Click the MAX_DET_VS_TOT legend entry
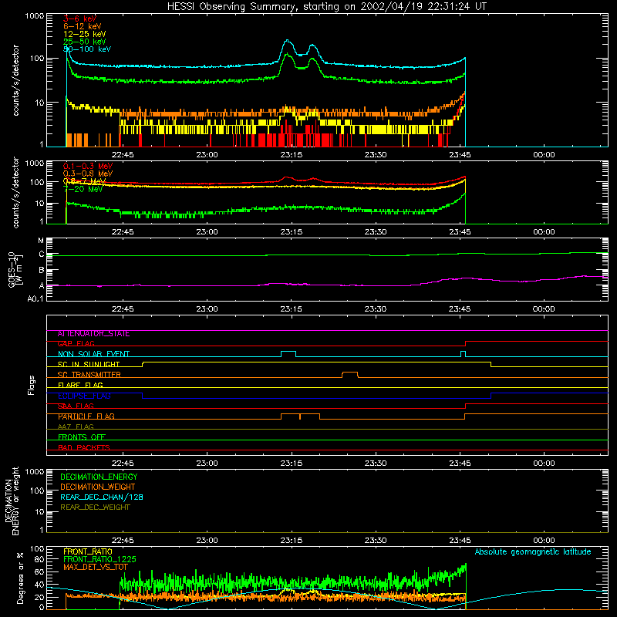The height and width of the screenshot is (617, 617). [x=95, y=567]
